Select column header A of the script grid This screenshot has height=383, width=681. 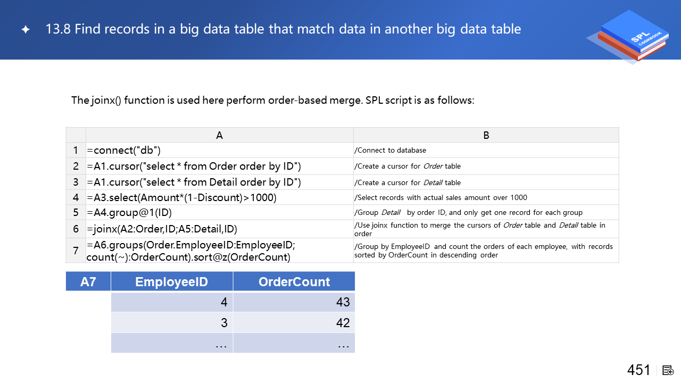click(219, 135)
